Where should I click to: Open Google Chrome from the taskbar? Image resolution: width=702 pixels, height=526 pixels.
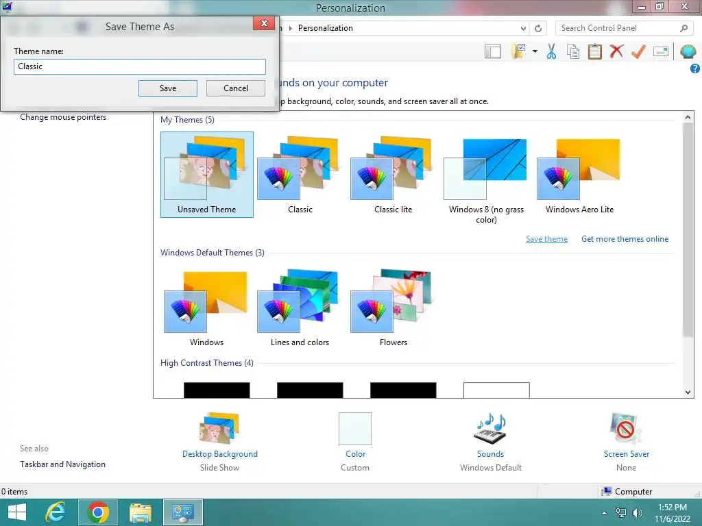(x=98, y=512)
